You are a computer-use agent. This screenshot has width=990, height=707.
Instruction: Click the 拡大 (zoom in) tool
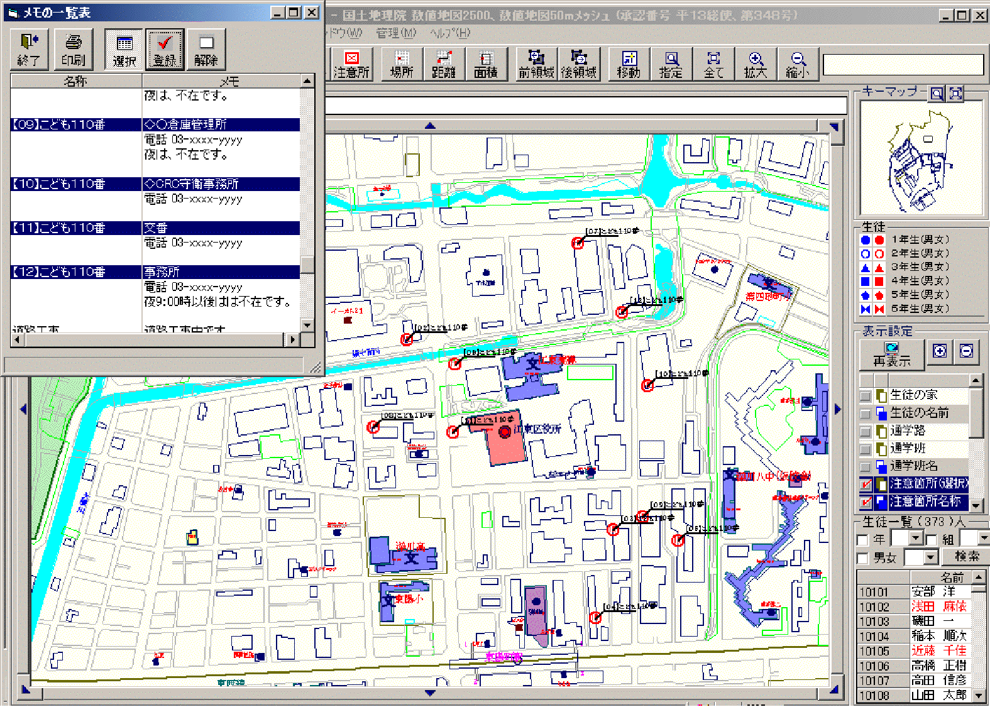756,65
